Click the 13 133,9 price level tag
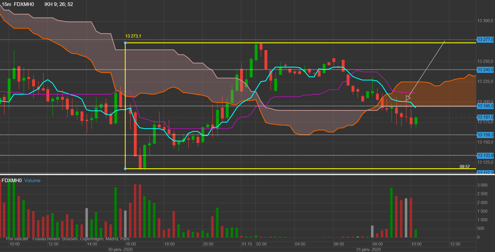Screen dimensions: 495x252 (x=485, y=156)
